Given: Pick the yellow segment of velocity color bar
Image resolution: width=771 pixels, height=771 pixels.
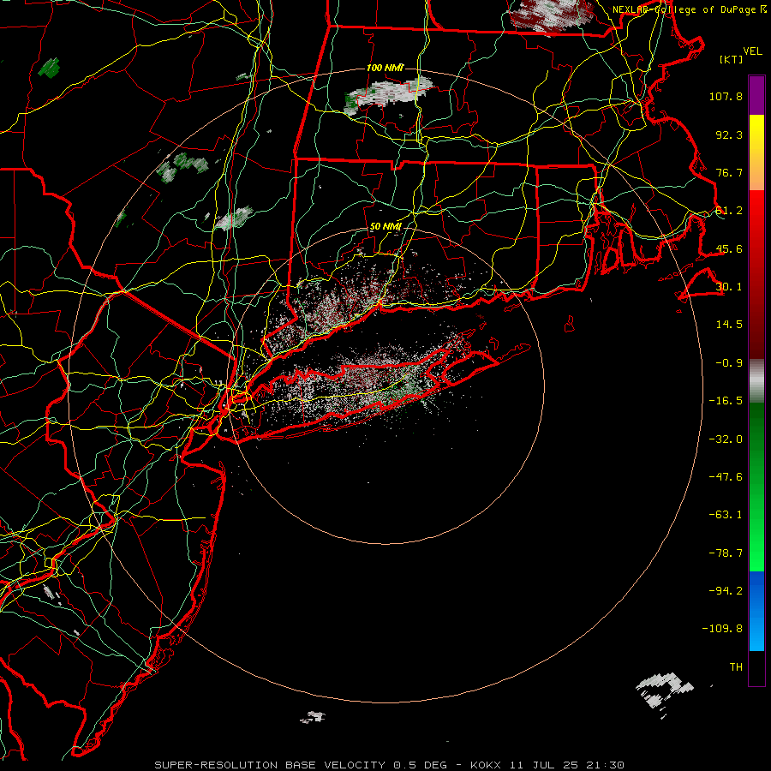Looking at the screenshot, I should click(x=756, y=140).
